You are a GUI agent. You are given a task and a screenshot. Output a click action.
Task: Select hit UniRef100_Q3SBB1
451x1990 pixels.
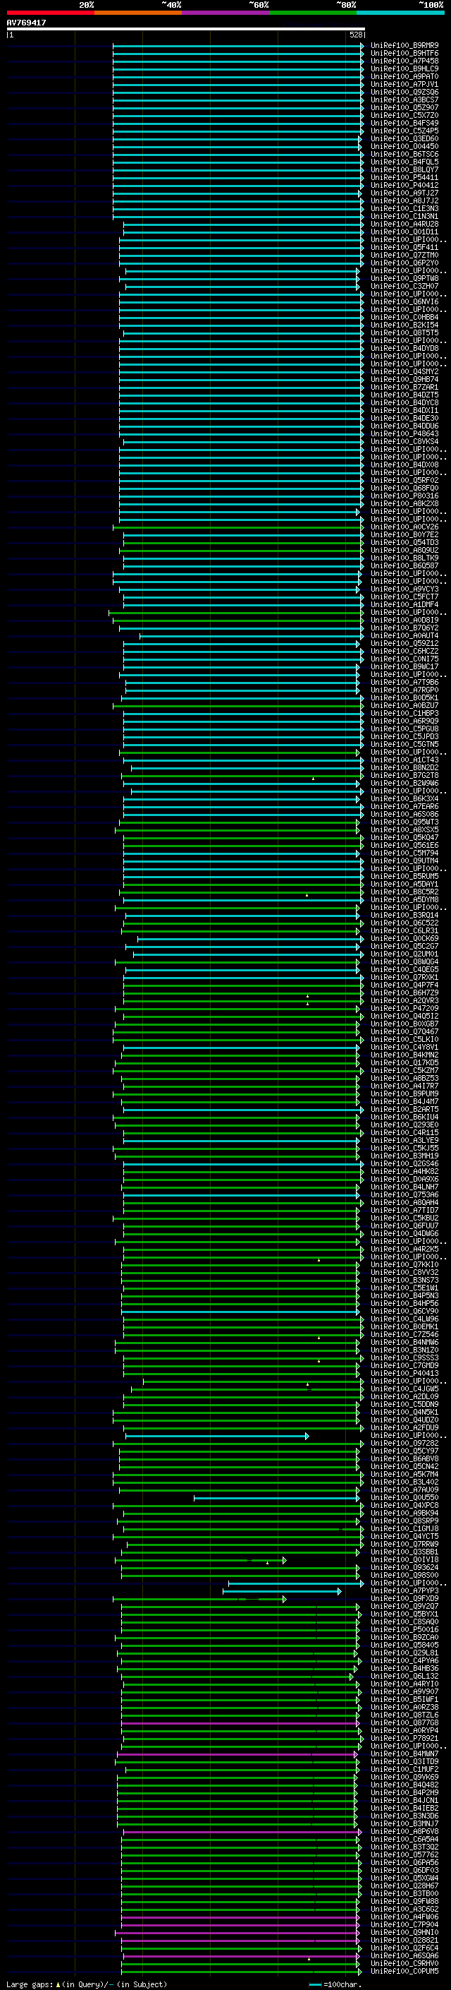tap(404, 1552)
